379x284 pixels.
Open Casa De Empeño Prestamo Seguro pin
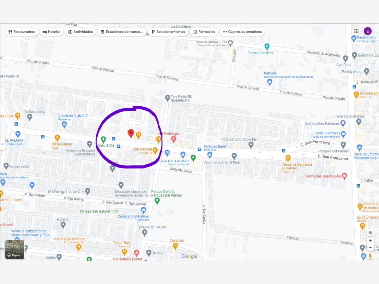pyautogui.click(x=359, y=147)
